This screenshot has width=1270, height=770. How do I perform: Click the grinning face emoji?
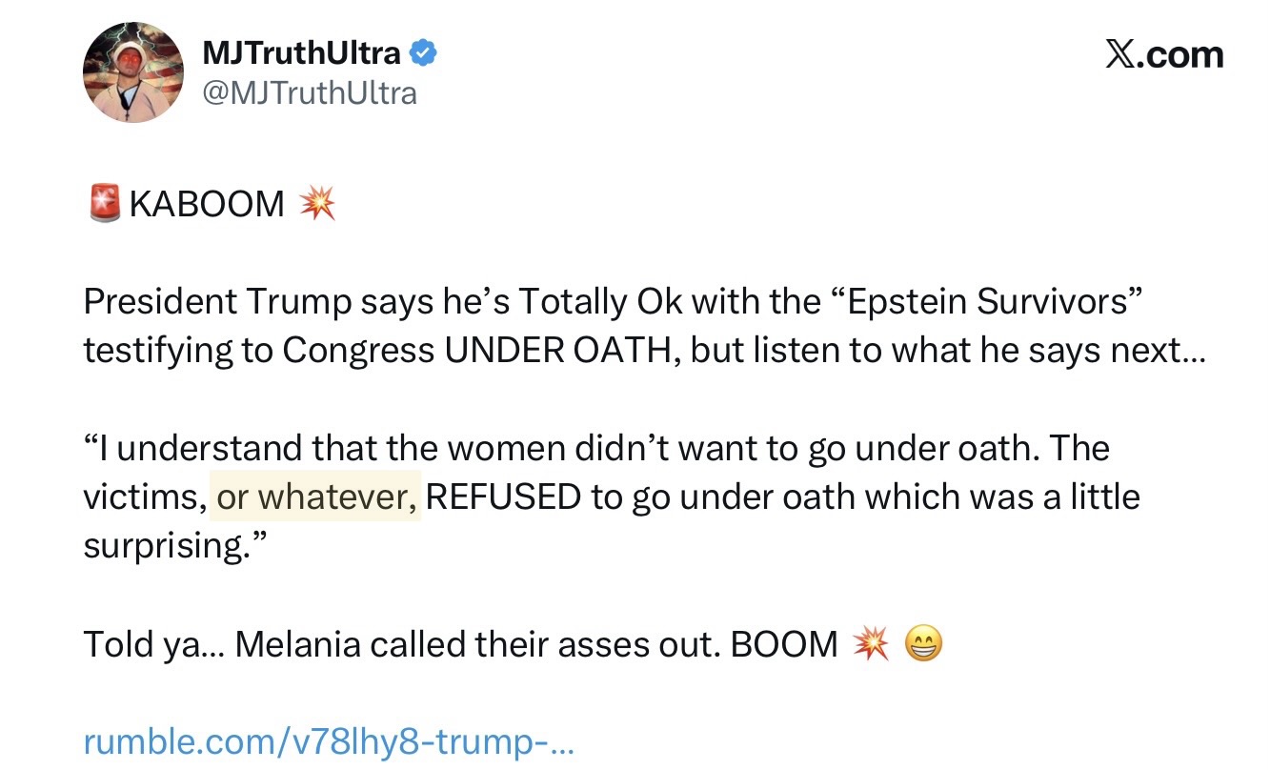(x=921, y=644)
